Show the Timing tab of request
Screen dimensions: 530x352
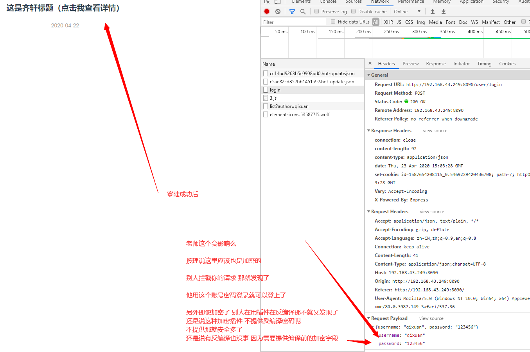point(484,64)
